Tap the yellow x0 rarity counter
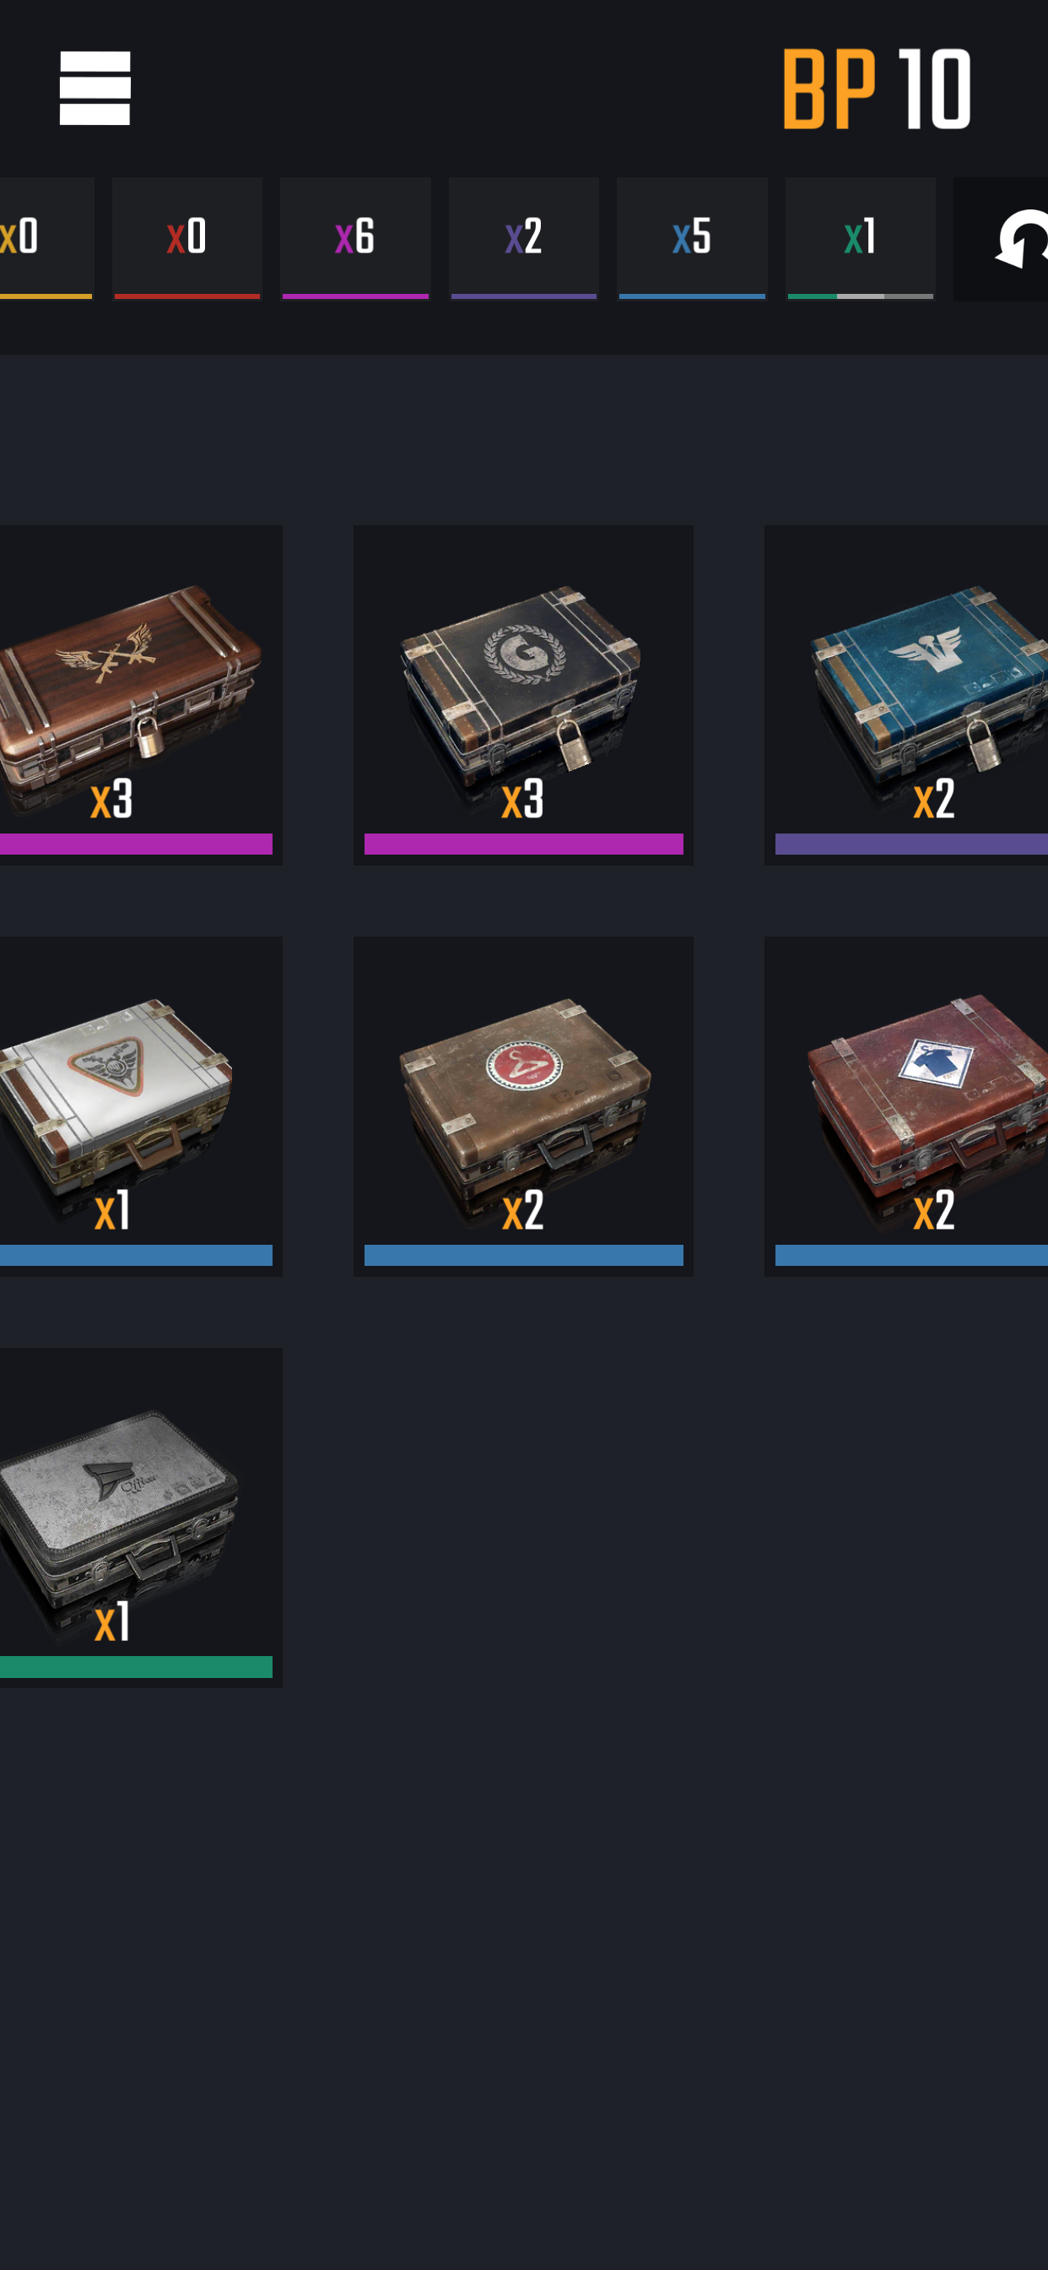Viewport: 1048px width, 2270px height. 46,239
